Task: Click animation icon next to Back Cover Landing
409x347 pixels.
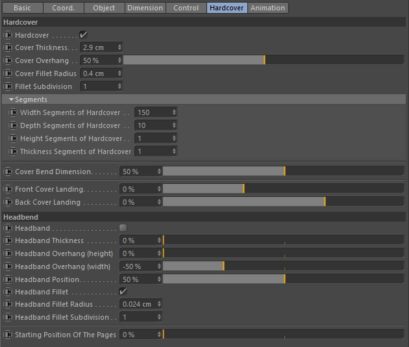Action: click(8, 202)
